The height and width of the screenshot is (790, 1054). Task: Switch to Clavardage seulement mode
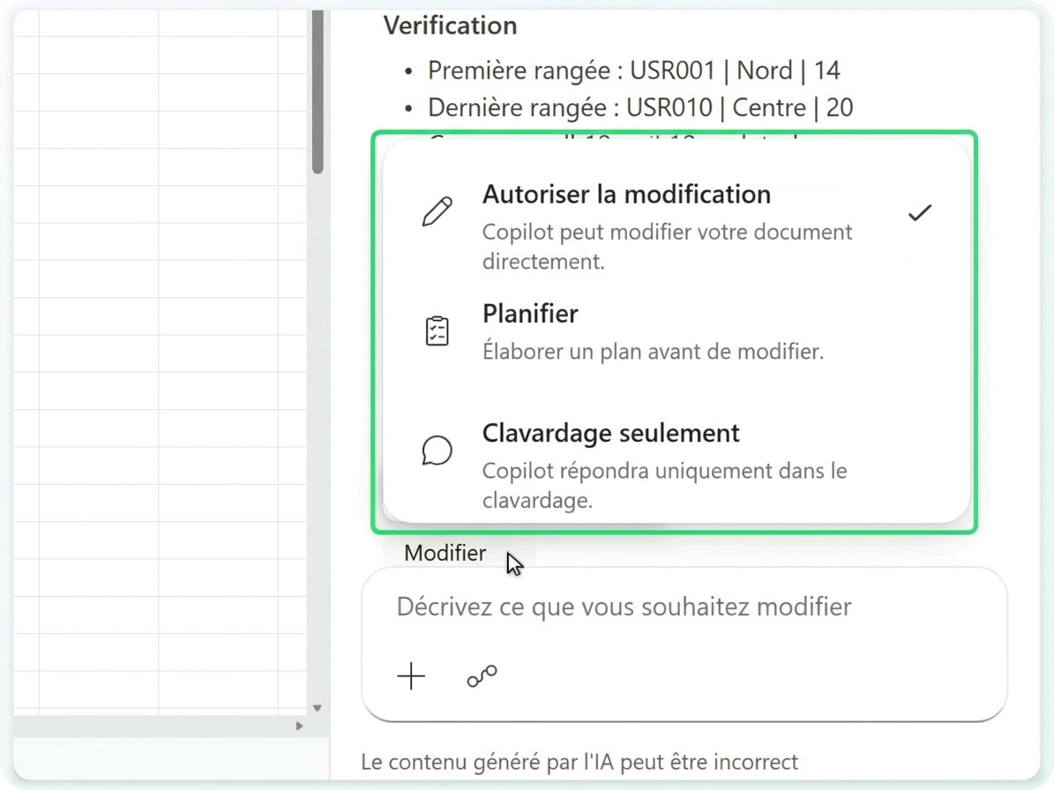[677, 466]
